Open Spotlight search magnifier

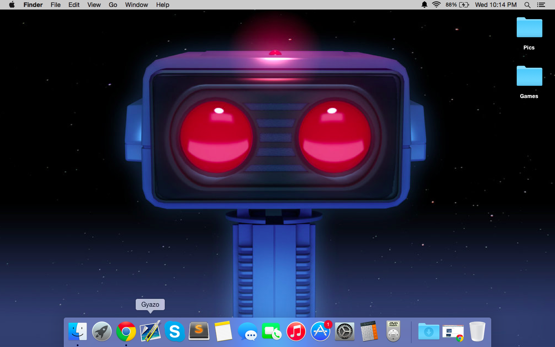point(527,5)
